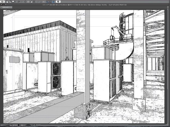Rotate canvas left via status bar
Screen dimensions: 170x127
[33, 125]
